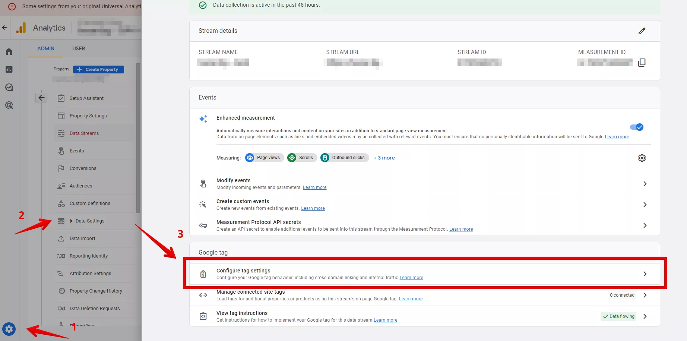The height and width of the screenshot is (341, 687).
Task: Open View tag instructions chevron
Action: (x=645, y=316)
